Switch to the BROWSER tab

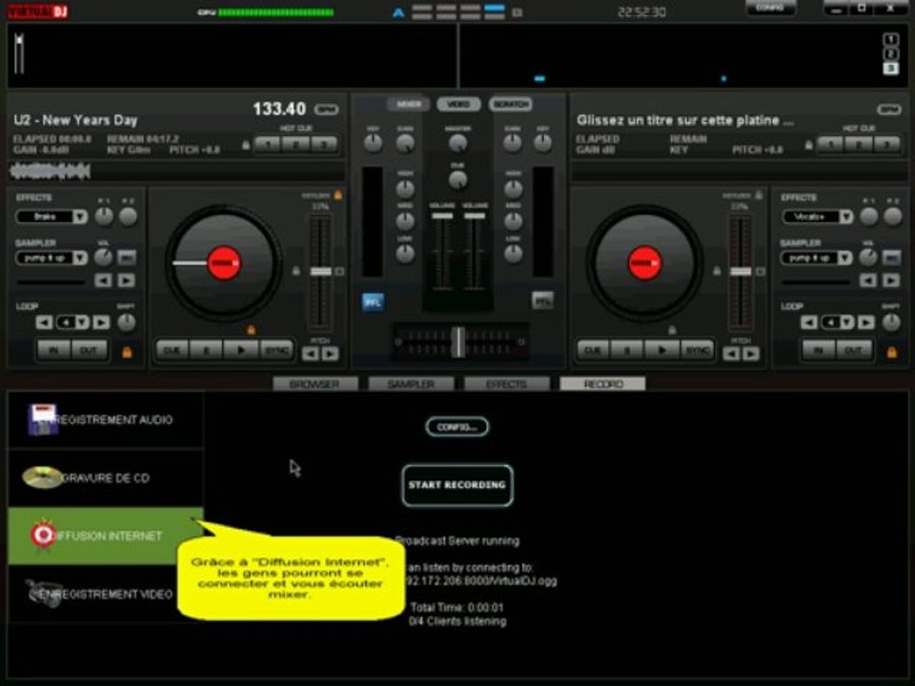(x=315, y=384)
